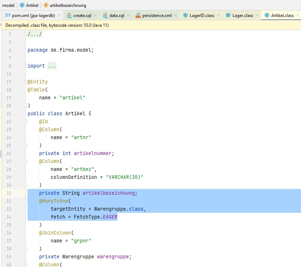Click the @Entity annotation
Image resolution: width=301 pixels, height=267 pixels.
pyautogui.click(x=37, y=82)
